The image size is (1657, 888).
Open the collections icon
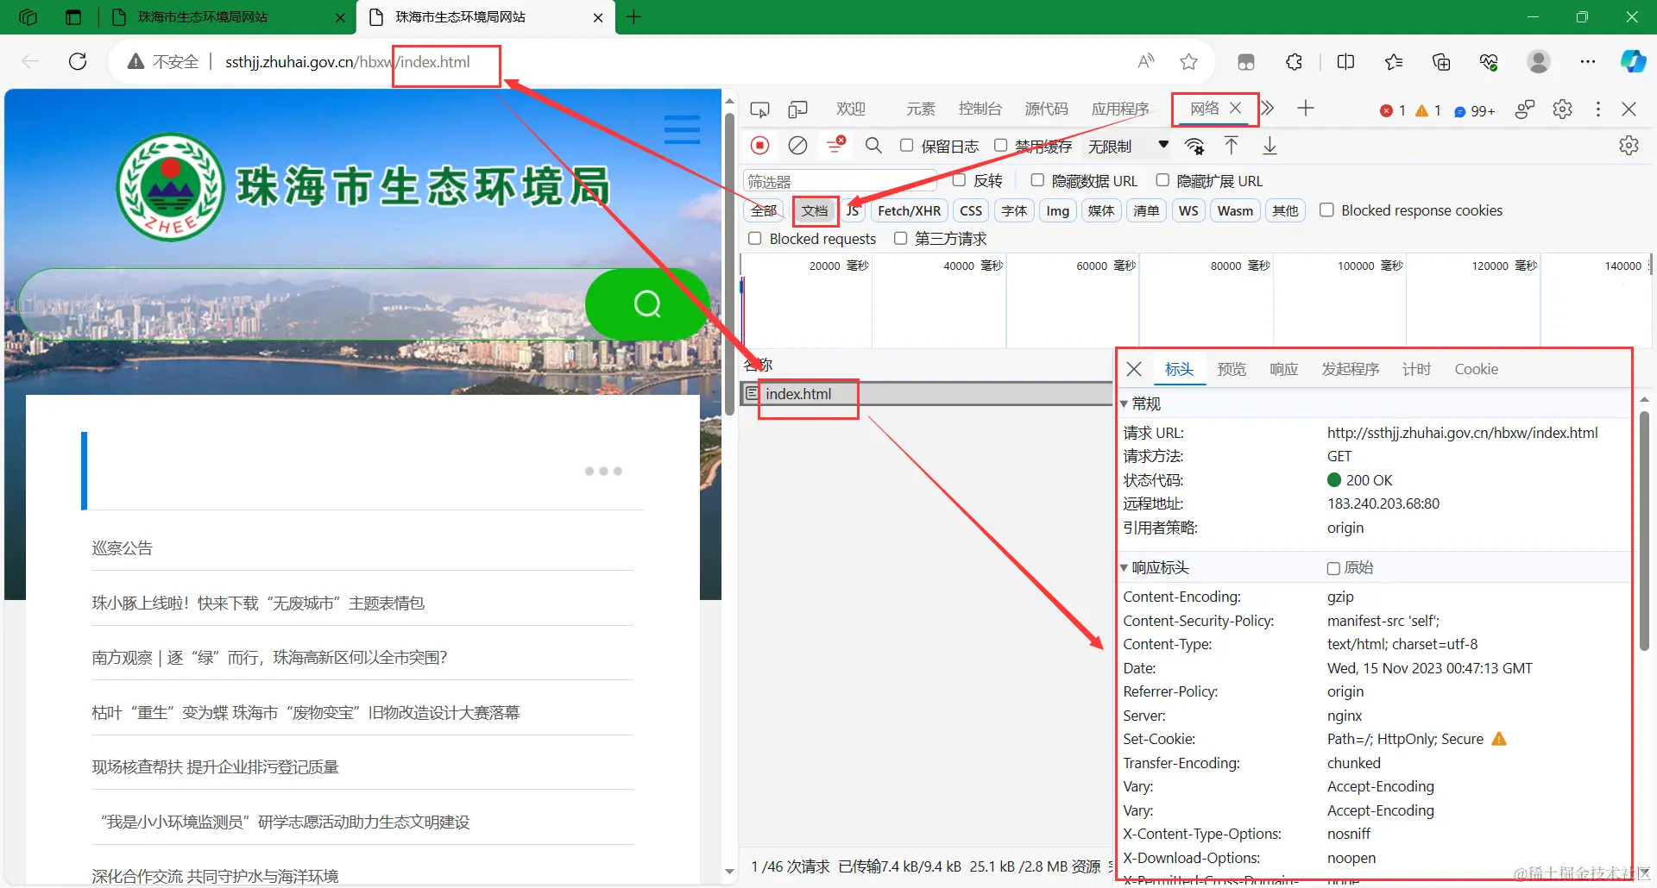pos(1440,61)
